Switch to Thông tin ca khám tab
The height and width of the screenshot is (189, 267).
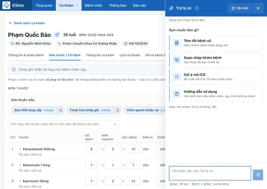tap(100, 55)
